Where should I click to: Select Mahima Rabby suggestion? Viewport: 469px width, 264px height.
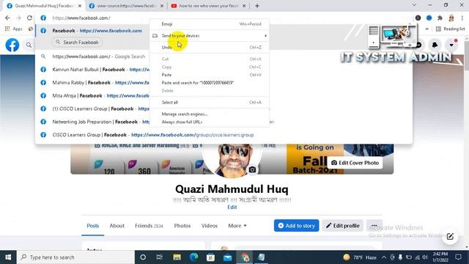click(224, 83)
